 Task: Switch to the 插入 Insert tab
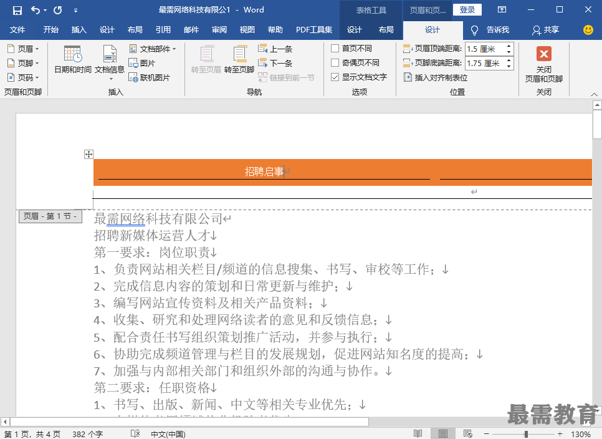pyautogui.click(x=79, y=30)
